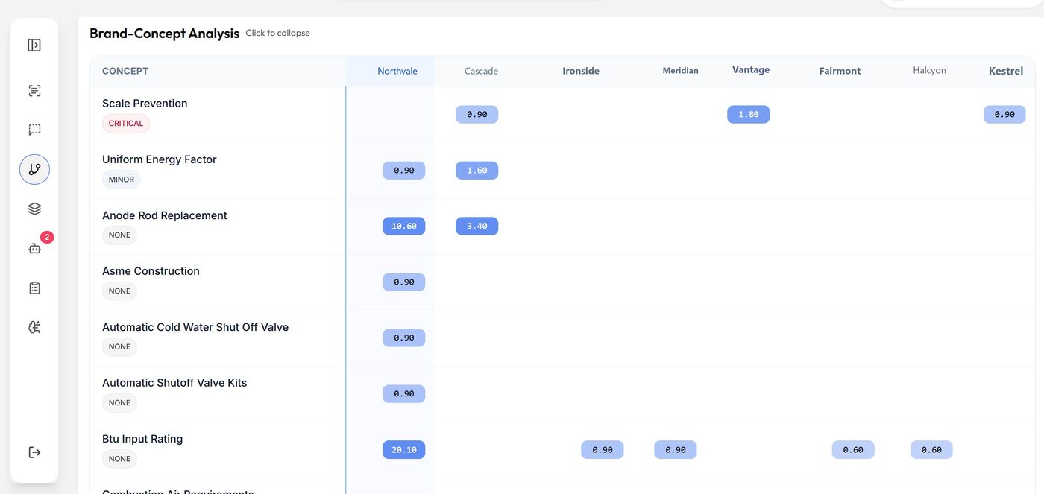Image resolution: width=1044 pixels, height=494 pixels.
Task: Select the Kestrel column header
Action: 1006,71
